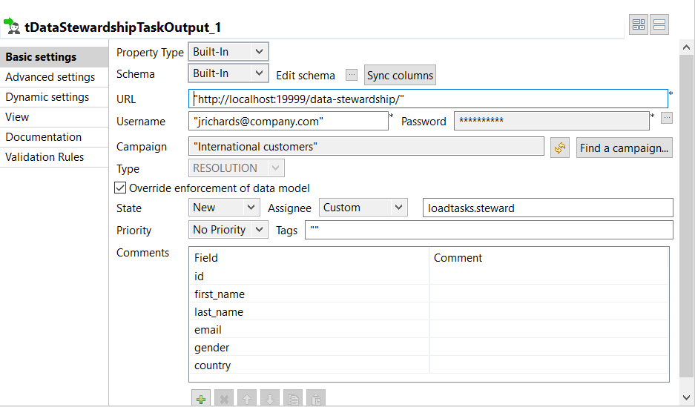The width and height of the screenshot is (695, 407).
Task: Open Edit schema ellipsis button
Action: pos(352,75)
